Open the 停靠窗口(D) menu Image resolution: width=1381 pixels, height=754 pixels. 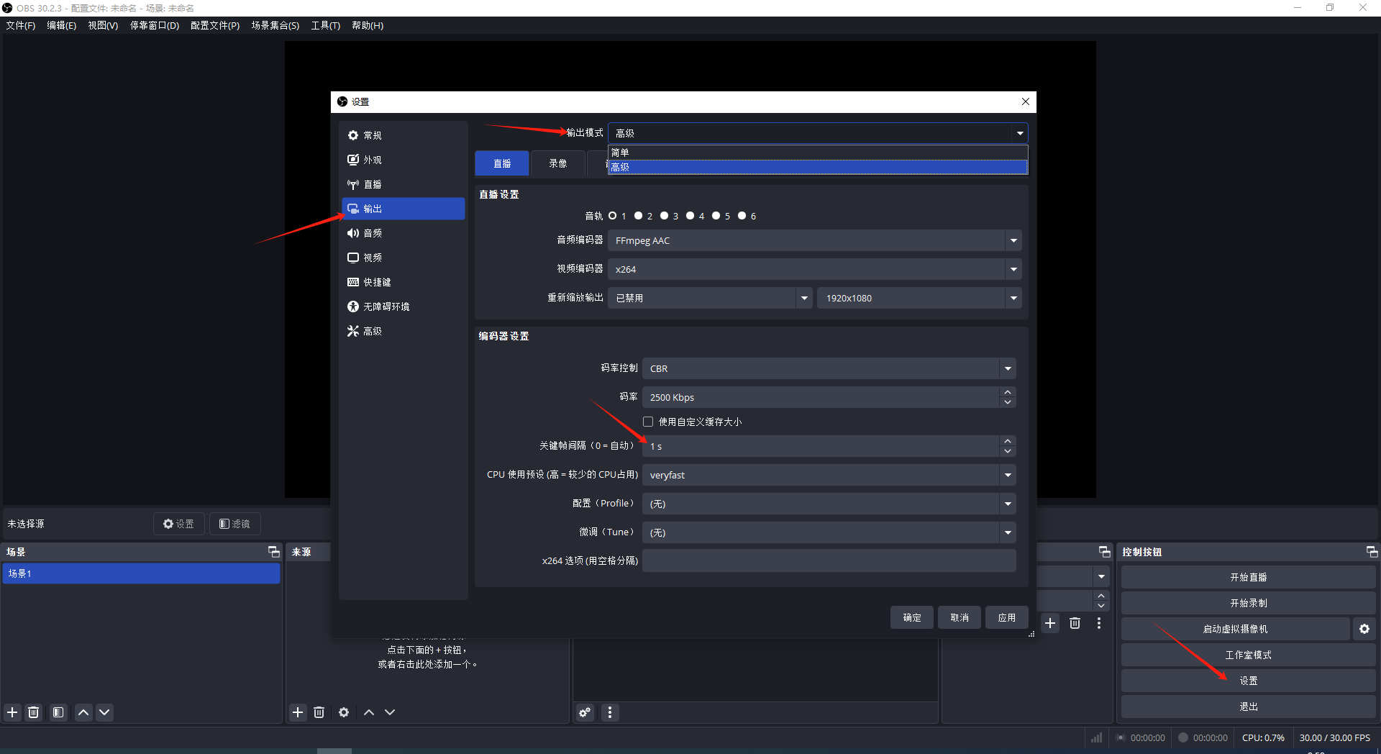tap(154, 25)
